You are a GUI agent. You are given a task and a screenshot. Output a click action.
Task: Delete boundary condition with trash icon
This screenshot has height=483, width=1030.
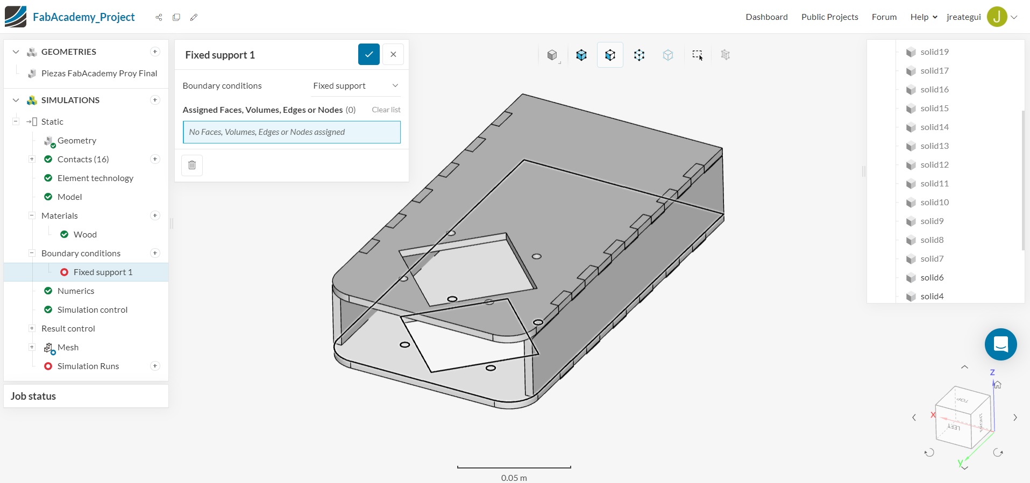pos(192,165)
